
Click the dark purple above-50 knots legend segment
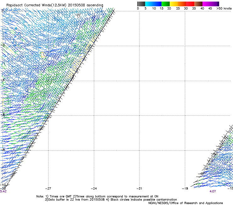coord(218,4)
